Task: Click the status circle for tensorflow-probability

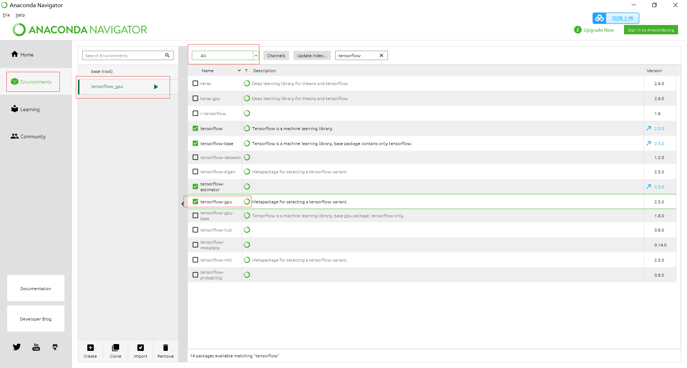Action: pos(247,275)
